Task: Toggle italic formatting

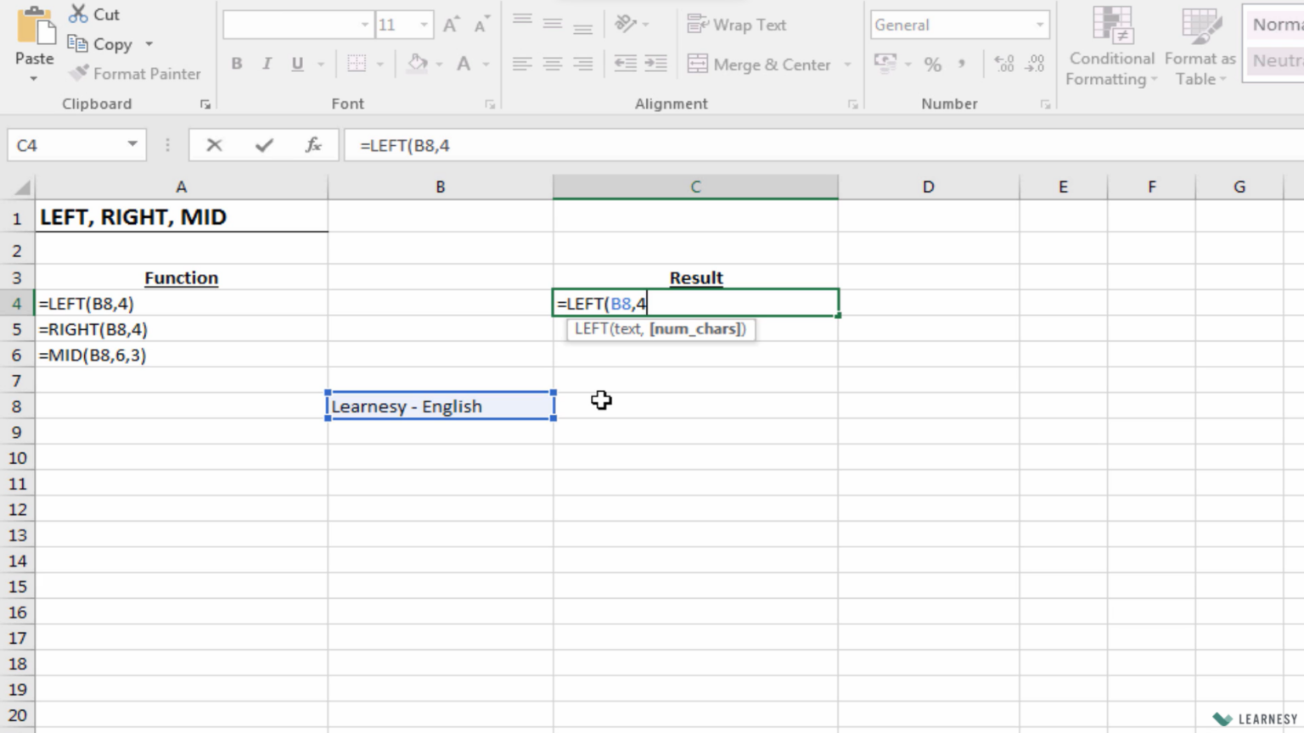Action: (x=266, y=63)
